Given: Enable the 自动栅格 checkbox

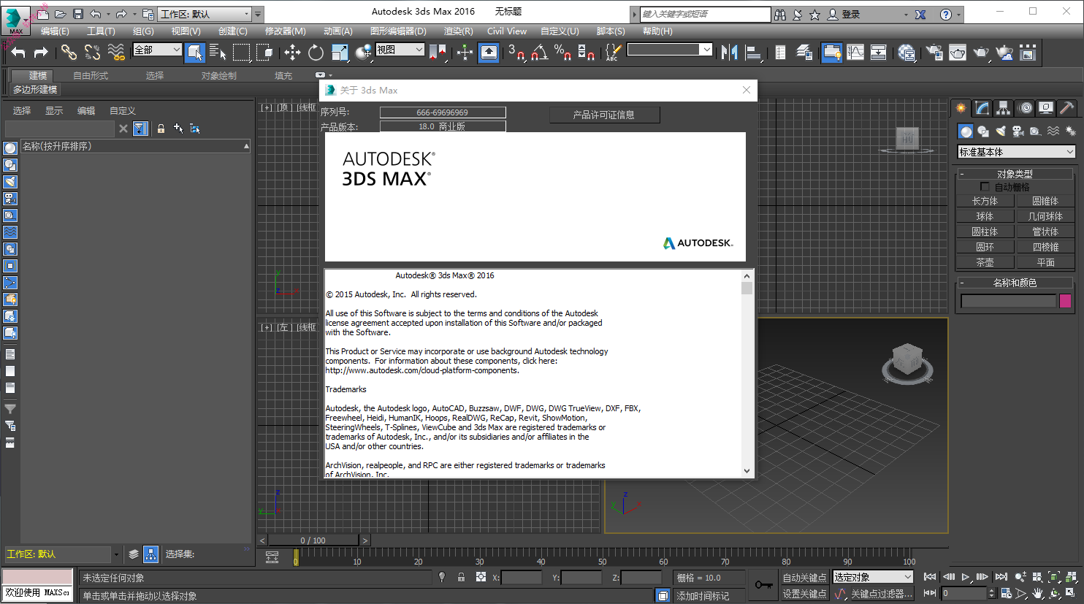Looking at the screenshot, I should (x=985, y=187).
